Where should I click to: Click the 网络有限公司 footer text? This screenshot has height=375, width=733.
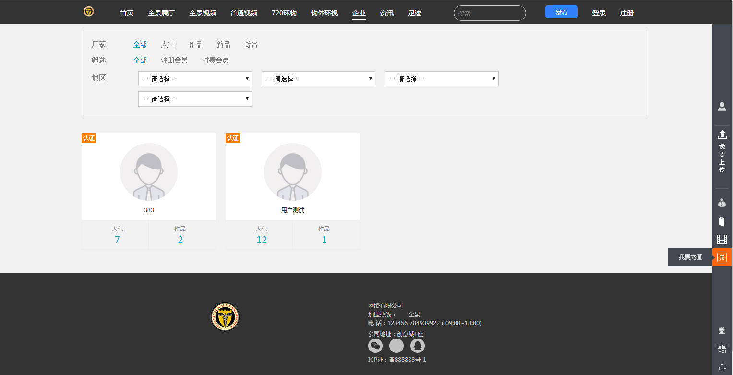point(385,305)
